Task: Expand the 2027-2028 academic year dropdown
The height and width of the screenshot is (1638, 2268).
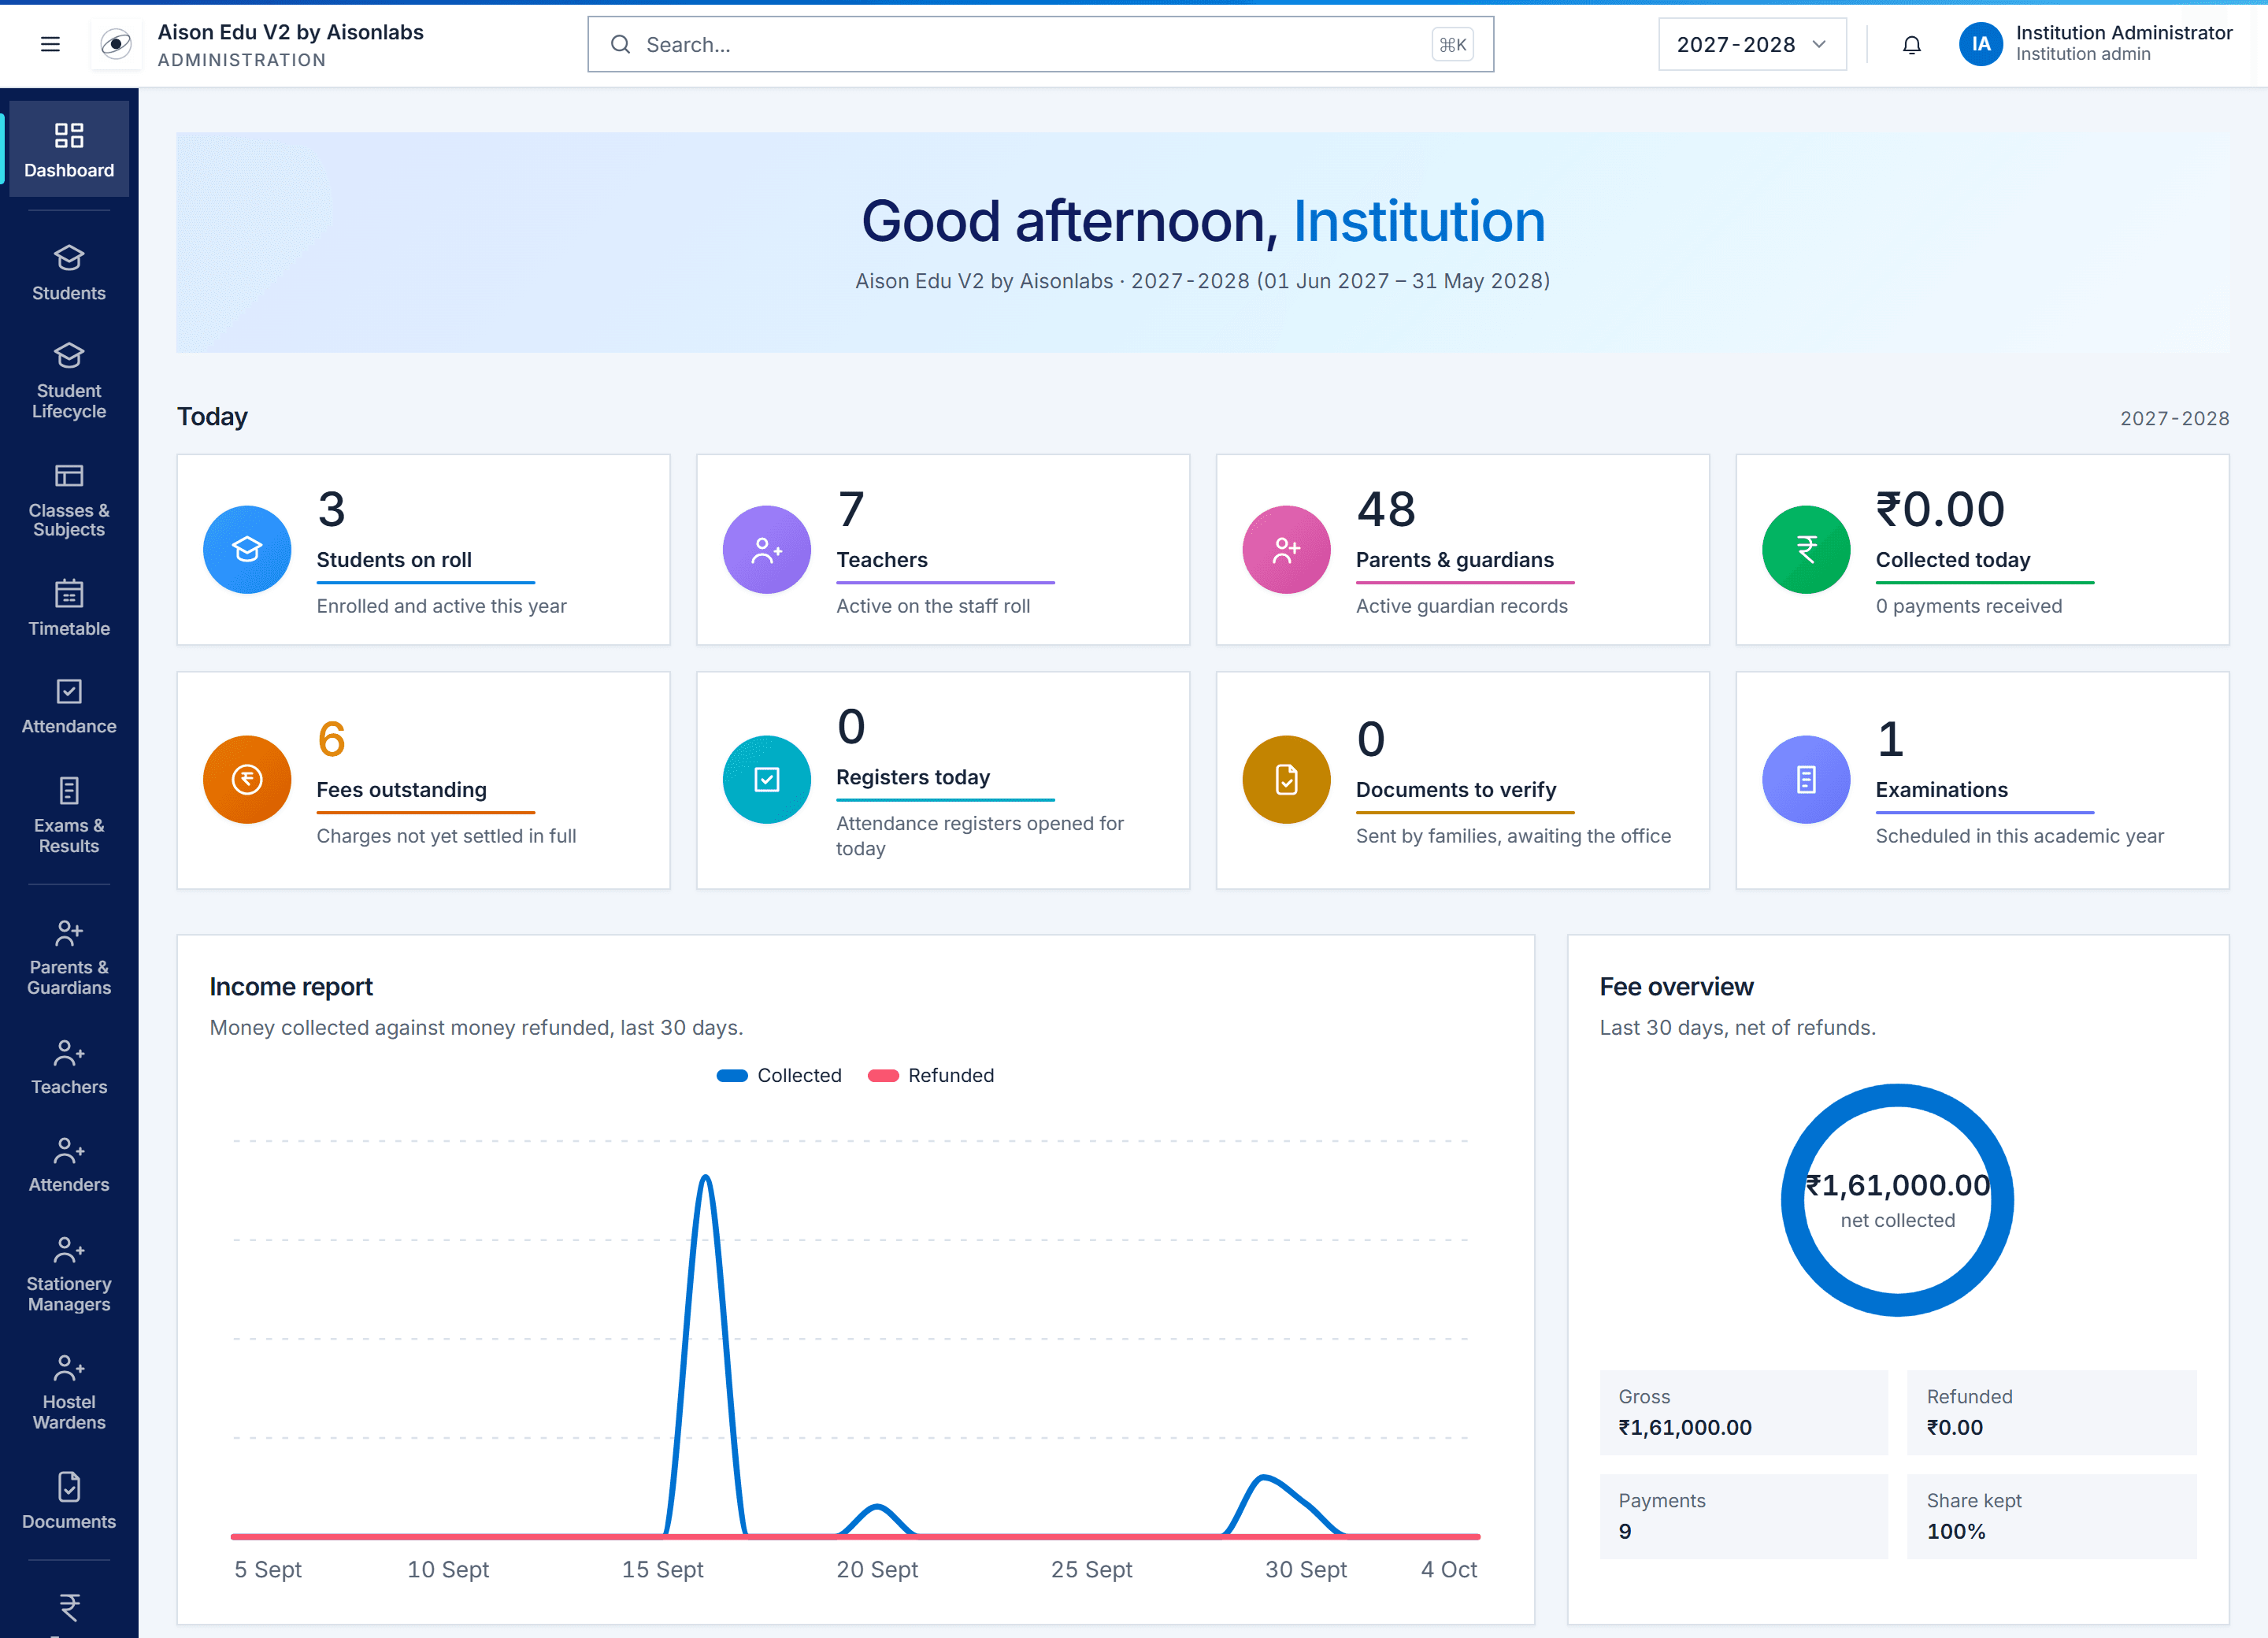Action: click(x=1752, y=44)
